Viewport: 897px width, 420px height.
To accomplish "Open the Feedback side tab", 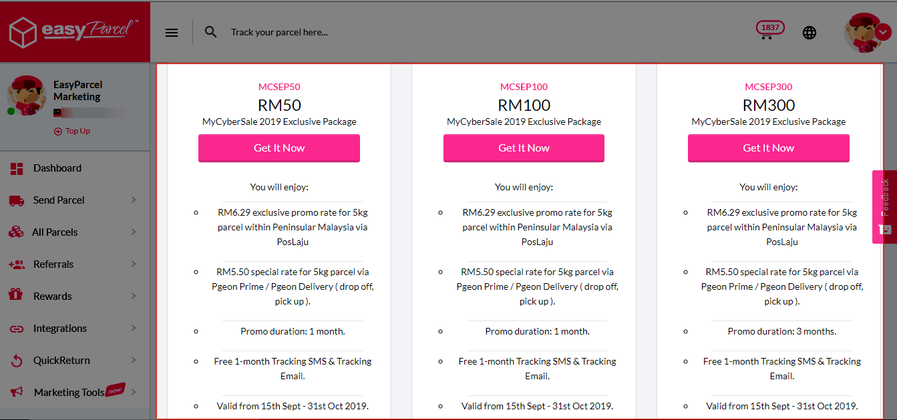I will (x=885, y=206).
